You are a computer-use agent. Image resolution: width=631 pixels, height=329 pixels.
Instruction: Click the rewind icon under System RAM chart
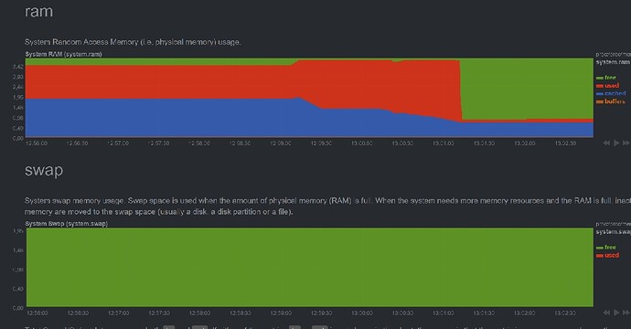606,143
